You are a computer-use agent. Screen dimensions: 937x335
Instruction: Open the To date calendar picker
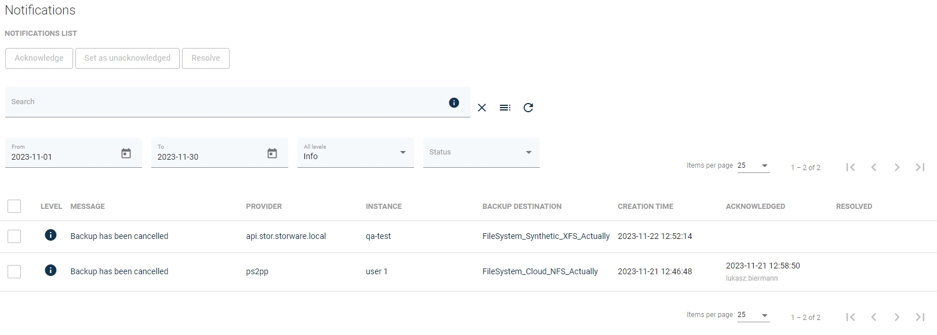(x=272, y=153)
